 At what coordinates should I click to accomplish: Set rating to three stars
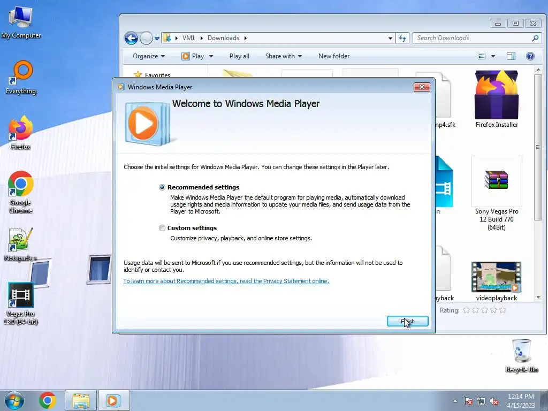484,310
